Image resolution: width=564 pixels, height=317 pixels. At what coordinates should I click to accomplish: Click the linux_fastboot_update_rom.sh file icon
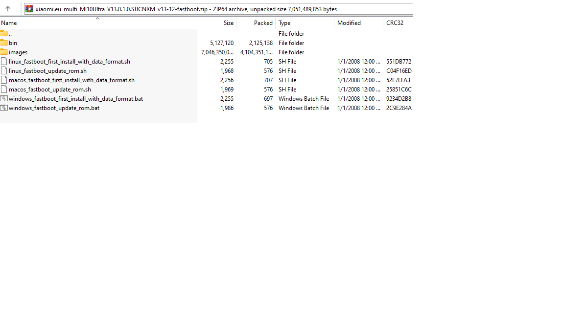click(4, 71)
